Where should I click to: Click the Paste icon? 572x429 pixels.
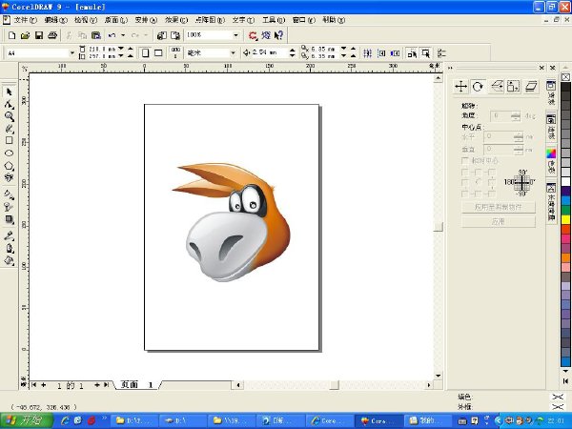coord(96,35)
